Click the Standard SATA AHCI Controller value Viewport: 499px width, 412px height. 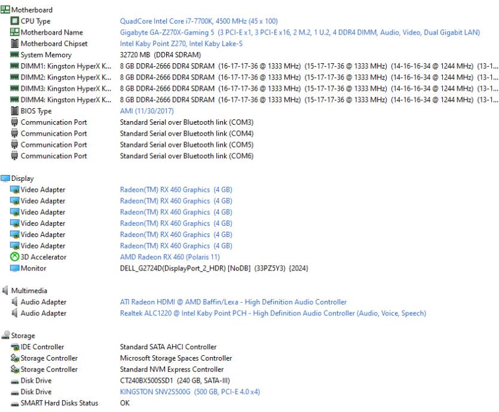[168, 347]
